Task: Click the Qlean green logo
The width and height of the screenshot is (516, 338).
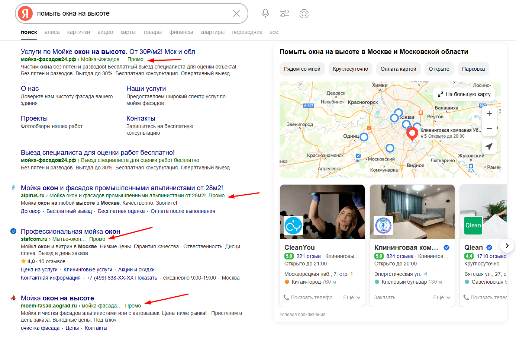Action: coord(473,226)
